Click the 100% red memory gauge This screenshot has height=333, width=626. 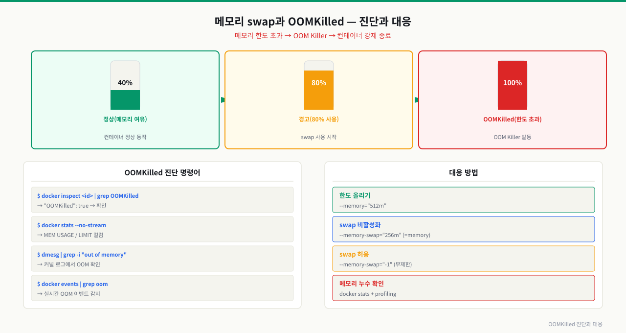(x=513, y=85)
